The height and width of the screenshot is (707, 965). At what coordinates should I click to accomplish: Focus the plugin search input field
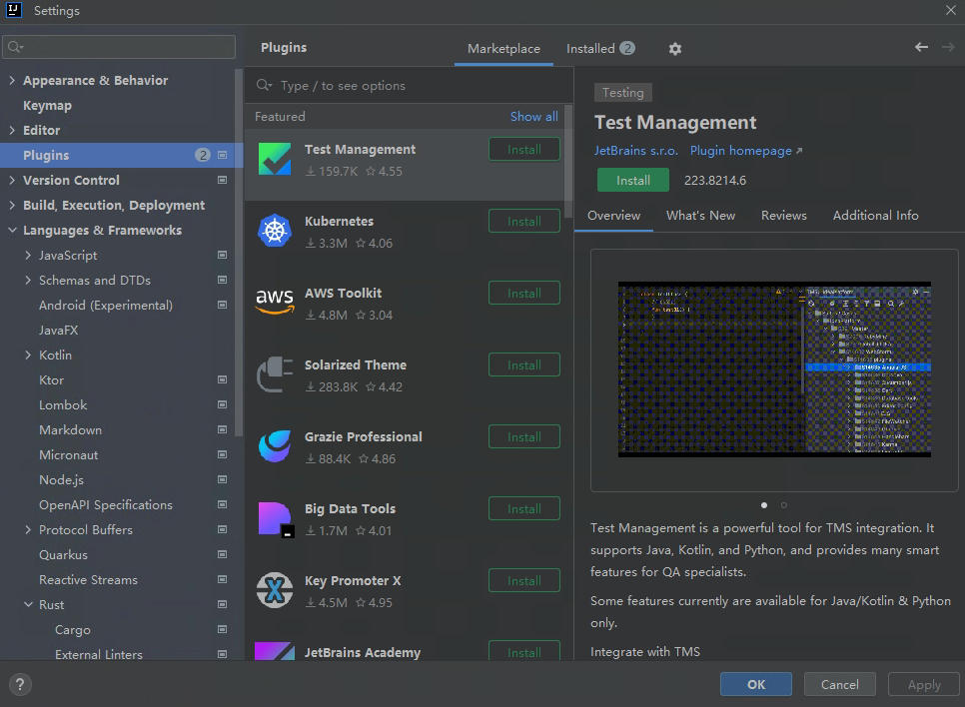pos(410,86)
